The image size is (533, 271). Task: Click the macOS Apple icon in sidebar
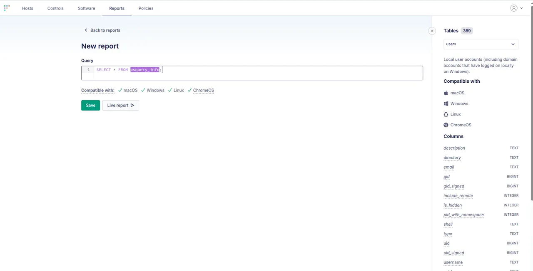[446, 93]
